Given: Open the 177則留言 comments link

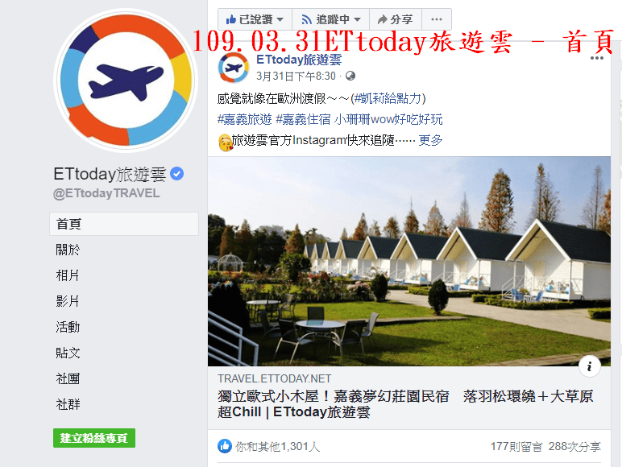Looking at the screenshot, I should coord(516,447).
